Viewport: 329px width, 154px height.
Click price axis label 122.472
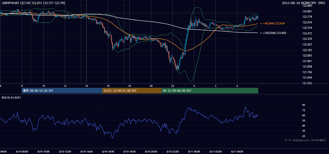point(307,33)
